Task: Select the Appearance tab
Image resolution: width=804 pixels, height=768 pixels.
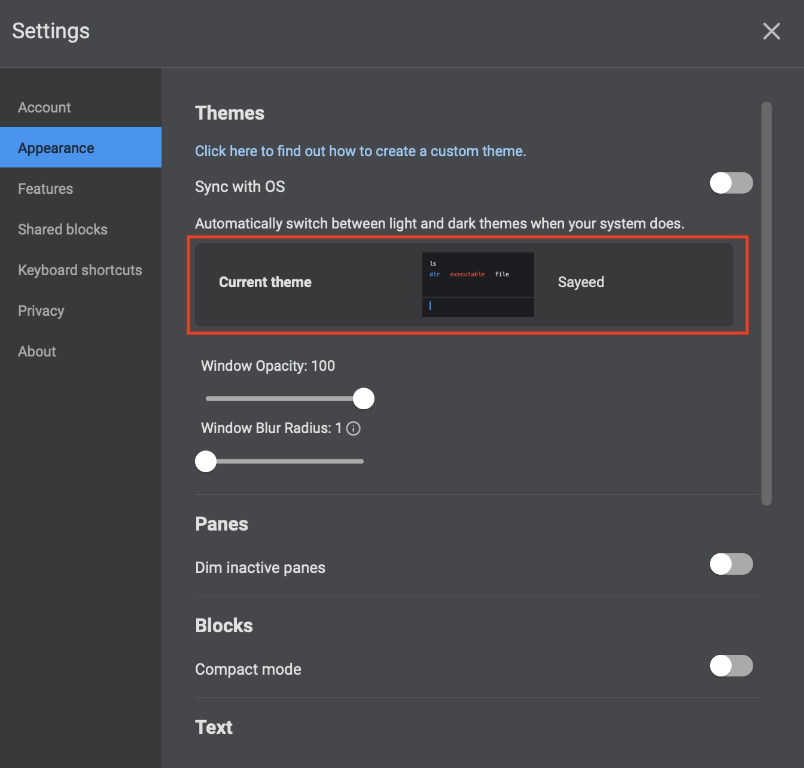Action: pos(81,148)
